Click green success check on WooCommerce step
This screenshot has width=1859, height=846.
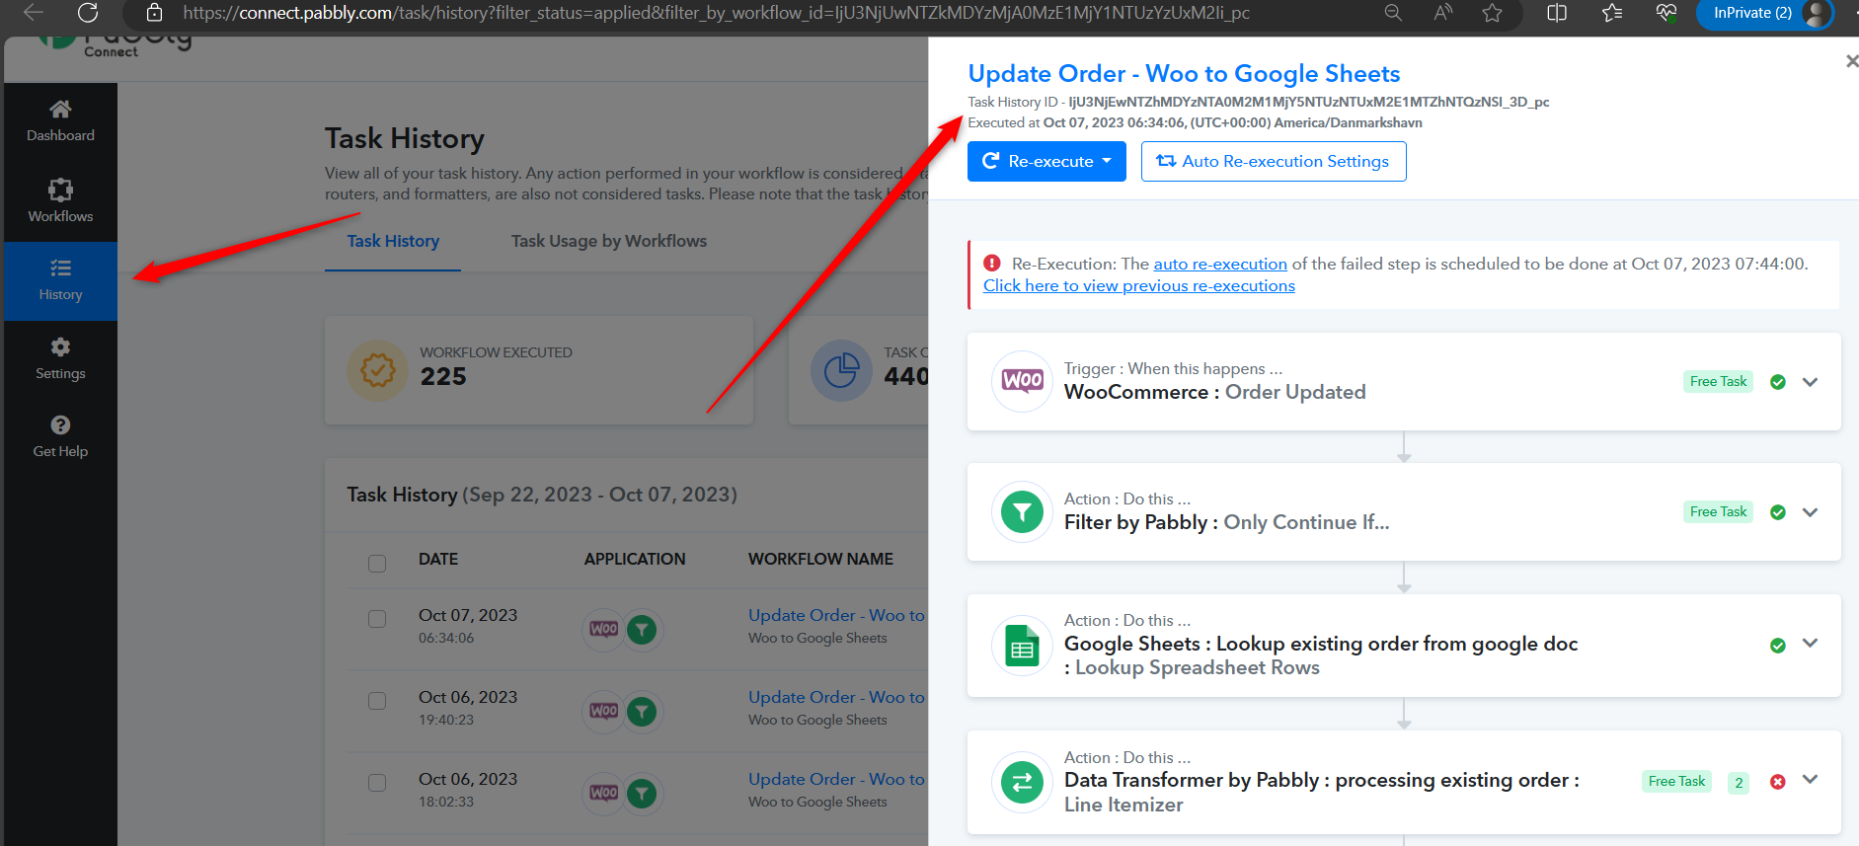[x=1777, y=382]
